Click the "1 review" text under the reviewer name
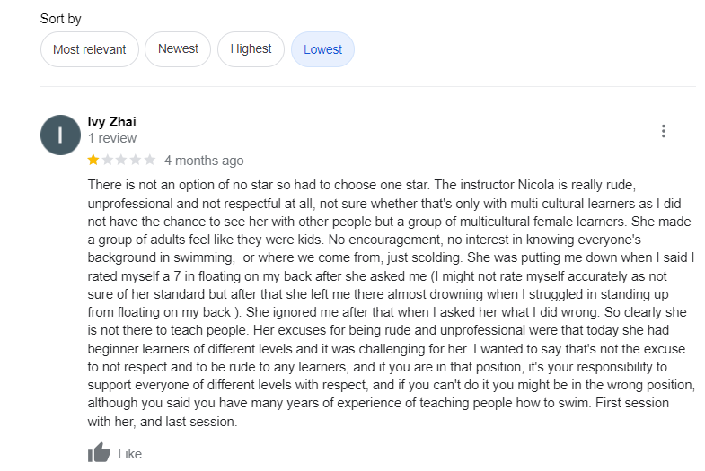This screenshot has height=471, width=705. point(112,138)
